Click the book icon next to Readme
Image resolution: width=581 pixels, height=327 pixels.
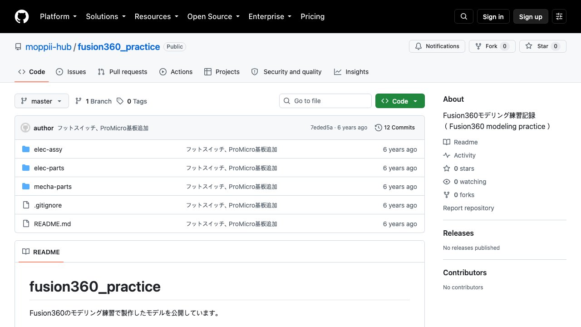coord(447,142)
